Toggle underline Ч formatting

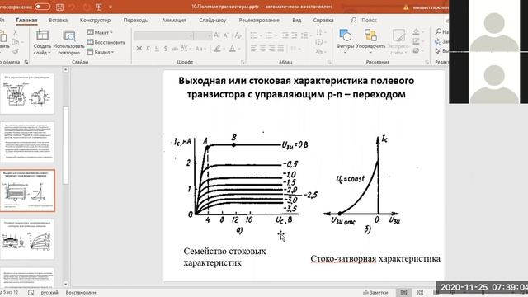157,49
